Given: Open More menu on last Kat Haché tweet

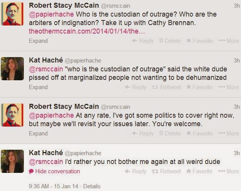Looking at the screenshot, I should click(x=228, y=171).
